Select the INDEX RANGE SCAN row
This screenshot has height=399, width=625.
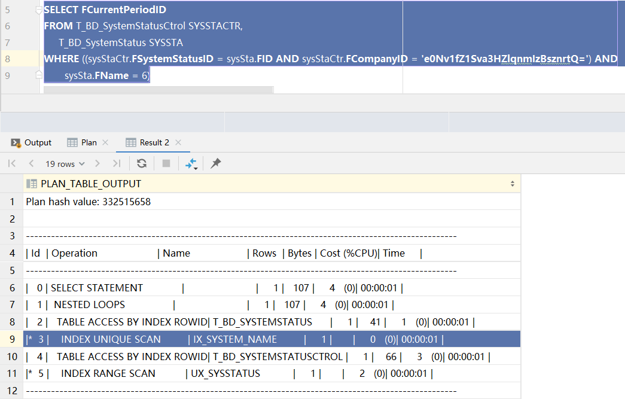pos(108,373)
